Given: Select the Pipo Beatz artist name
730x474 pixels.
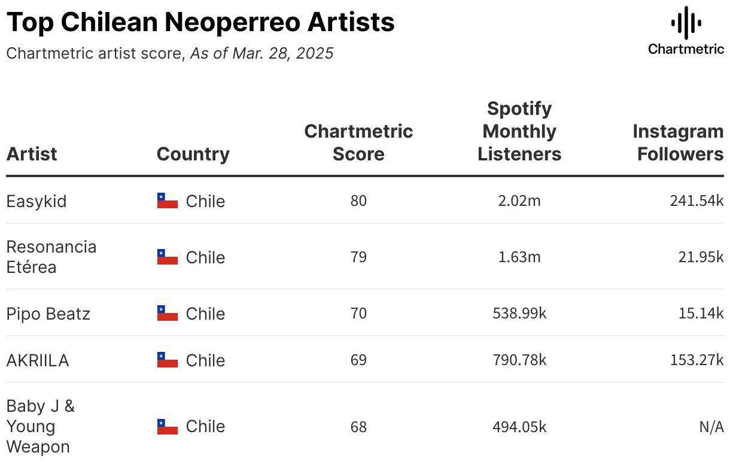Looking at the screenshot, I should click(x=48, y=314).
